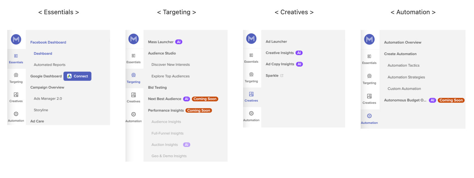Open Ads Manager 2.0
This screenshot has height=178, width=474.
point(48,99)
